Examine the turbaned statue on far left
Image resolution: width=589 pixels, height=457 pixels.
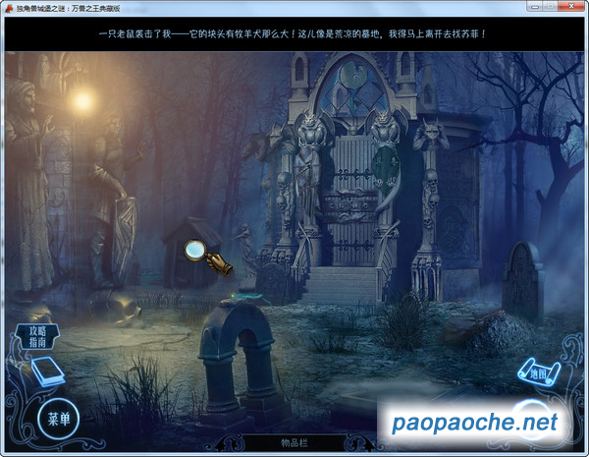27,185
